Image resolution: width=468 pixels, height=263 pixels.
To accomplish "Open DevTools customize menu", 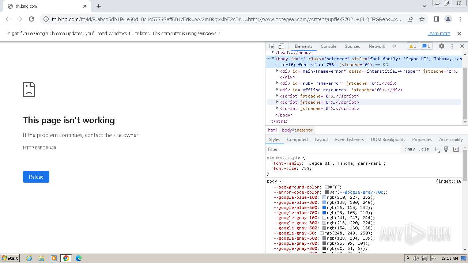I will point(452,46).
